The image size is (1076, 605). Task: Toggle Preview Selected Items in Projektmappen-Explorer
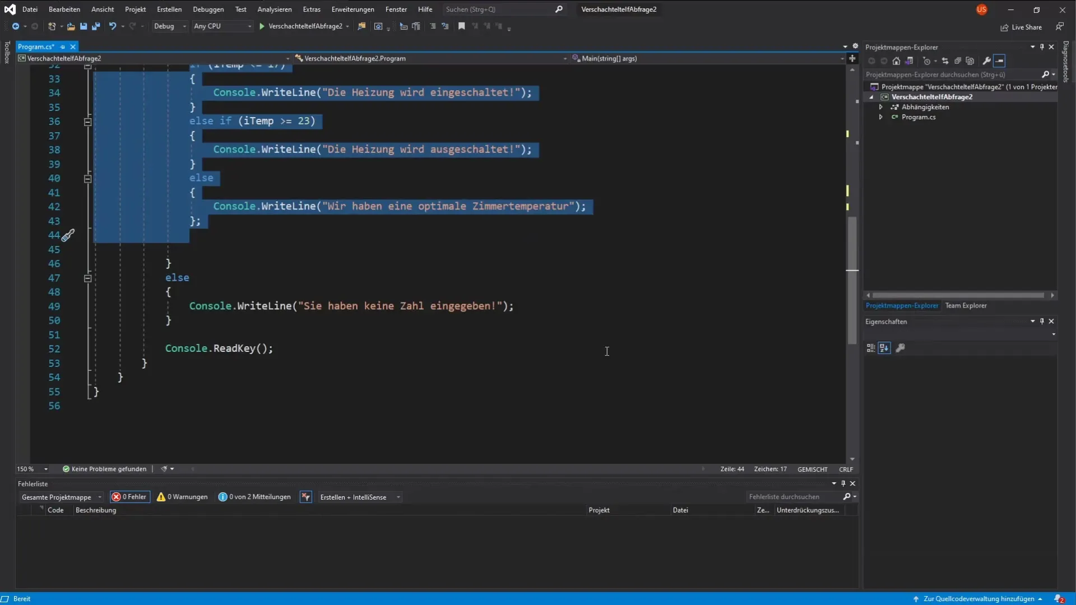[x=1000, y=61]
